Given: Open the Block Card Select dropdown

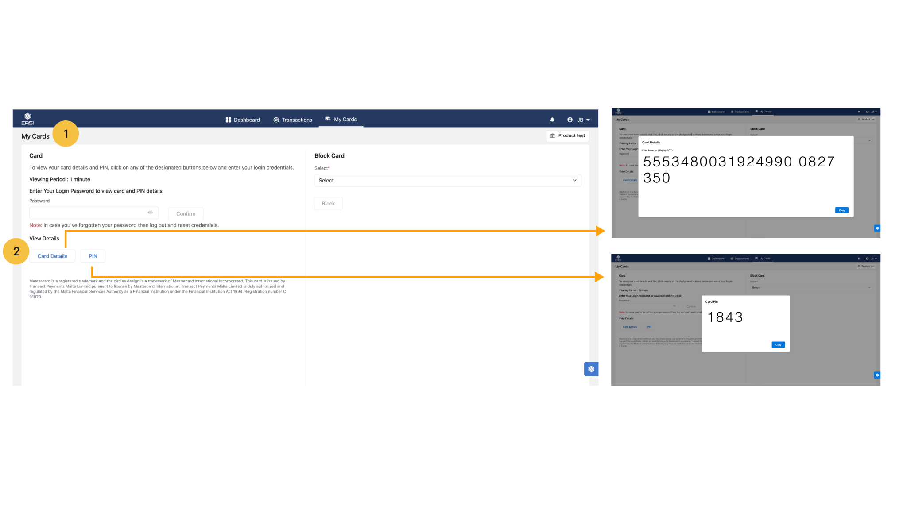Looking at the screenshot, I should 447,181.
